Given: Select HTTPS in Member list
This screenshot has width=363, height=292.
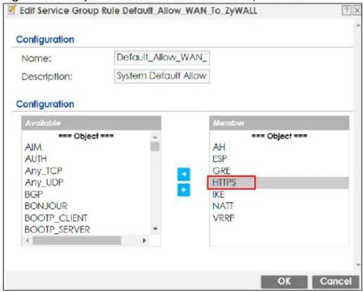Looking at the screenshot, I should (279, 183).
